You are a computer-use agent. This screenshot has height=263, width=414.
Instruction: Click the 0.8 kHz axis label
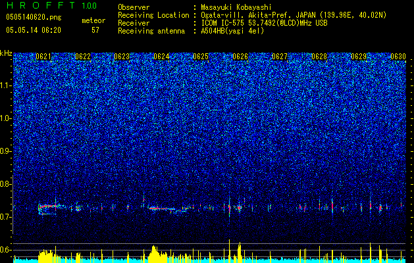tap(6, 184)
